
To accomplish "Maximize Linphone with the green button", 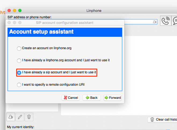I will point(20,10).
